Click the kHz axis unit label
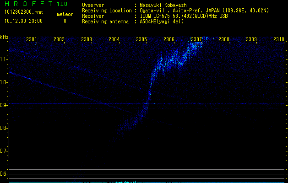The image size is (288, 183). [x=4, y=37]
